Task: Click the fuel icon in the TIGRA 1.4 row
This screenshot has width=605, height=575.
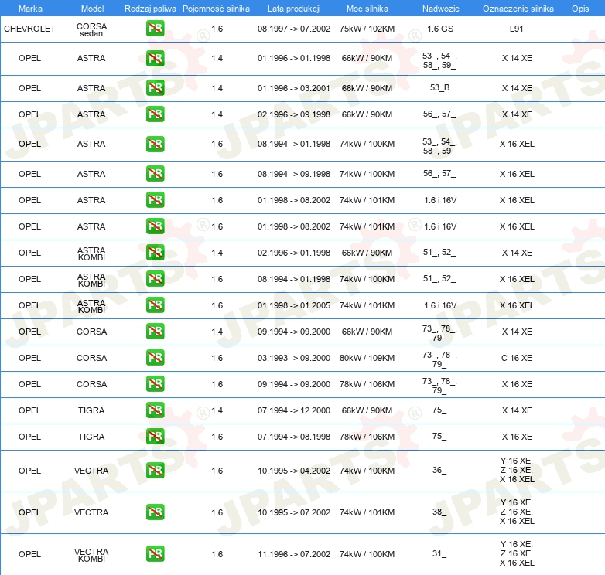Action: 155,410
